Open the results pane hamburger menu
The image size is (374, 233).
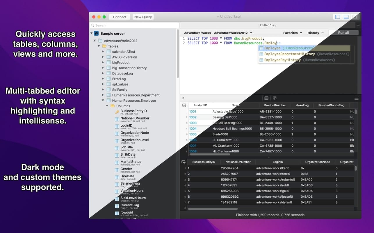357,98
